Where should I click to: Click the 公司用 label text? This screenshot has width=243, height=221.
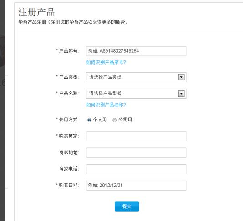pyautogui.click(x=125, y=120)
